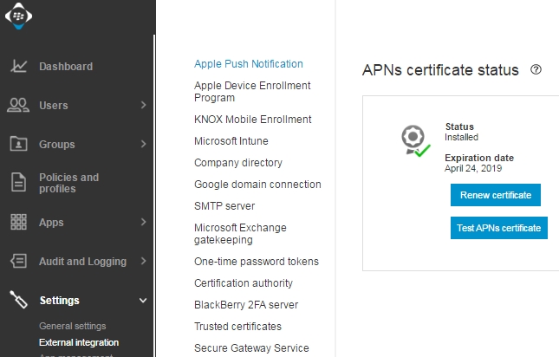Click the Audit and Logging icon

click(18, 262)
